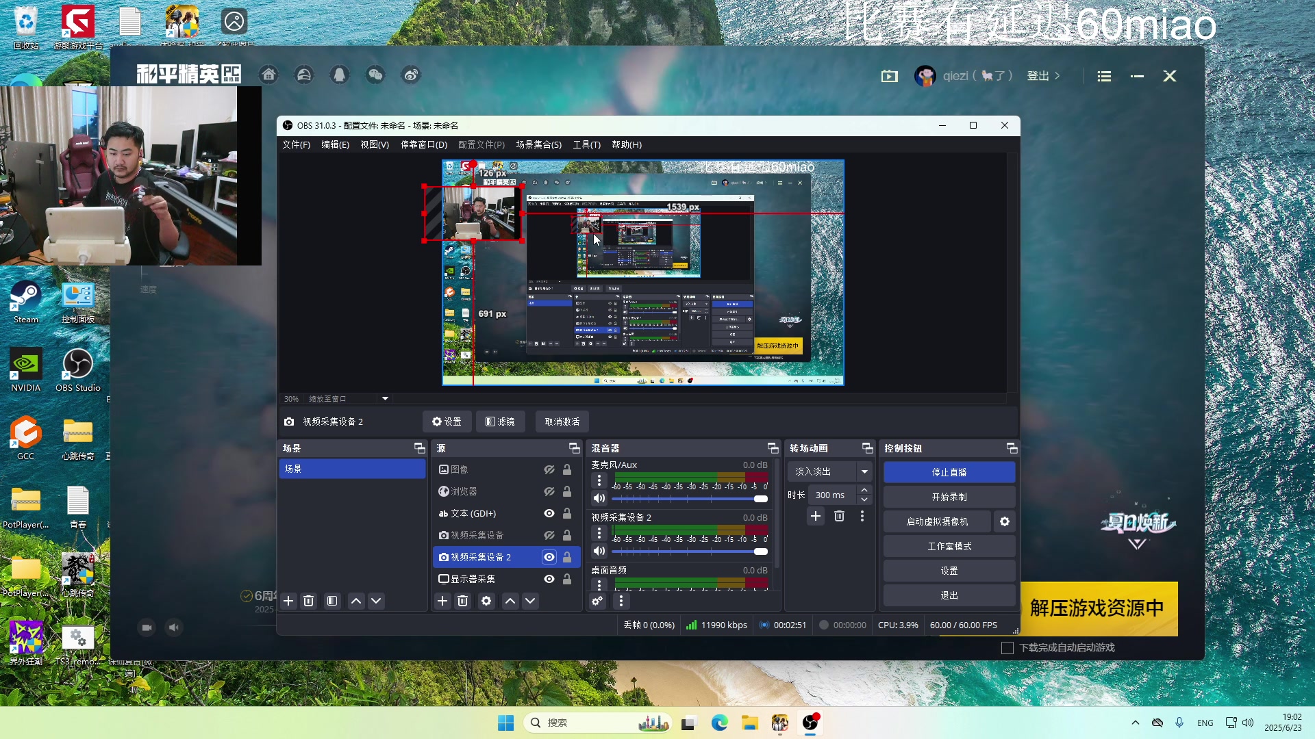
Task: Show the 视频采集设备 source visibility
Action: [x=549, y=535]
